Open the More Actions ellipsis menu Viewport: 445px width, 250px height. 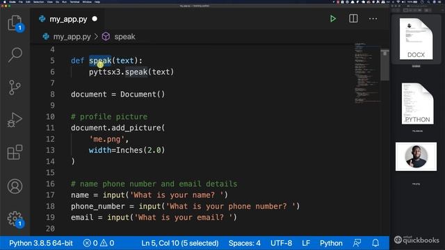tap(373, 19)
